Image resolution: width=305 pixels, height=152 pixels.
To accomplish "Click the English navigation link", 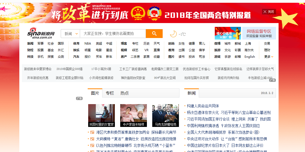I will (x=250, y=57).
